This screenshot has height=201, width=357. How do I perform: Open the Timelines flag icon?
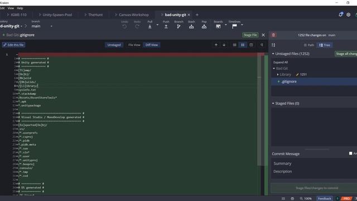(x=234, y=26)
